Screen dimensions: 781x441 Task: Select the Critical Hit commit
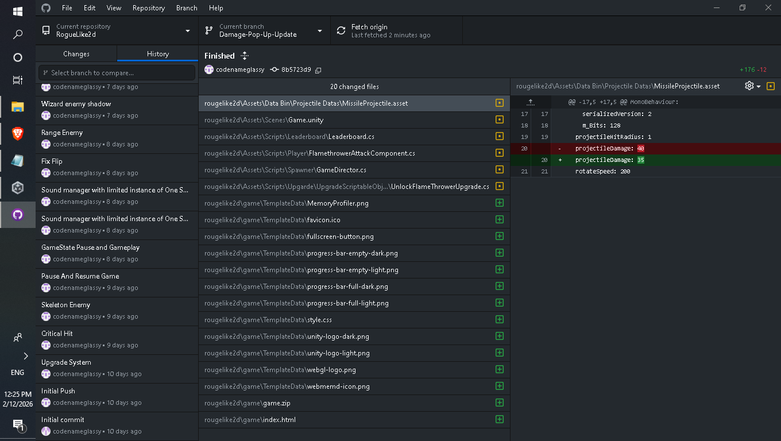(x=117, y=339)
